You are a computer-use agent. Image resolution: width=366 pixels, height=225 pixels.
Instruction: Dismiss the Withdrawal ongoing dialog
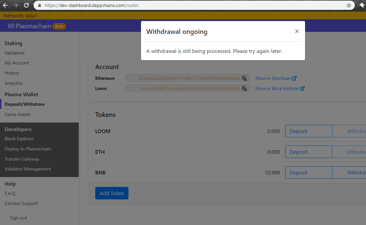(297, 31)
